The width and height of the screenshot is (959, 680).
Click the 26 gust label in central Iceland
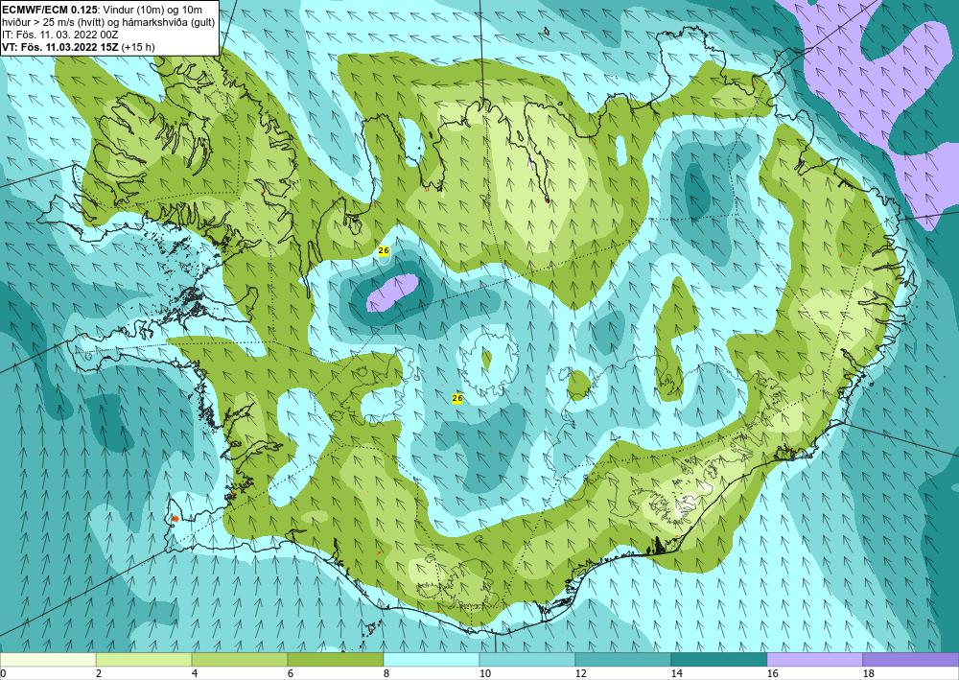coord(457,399)
